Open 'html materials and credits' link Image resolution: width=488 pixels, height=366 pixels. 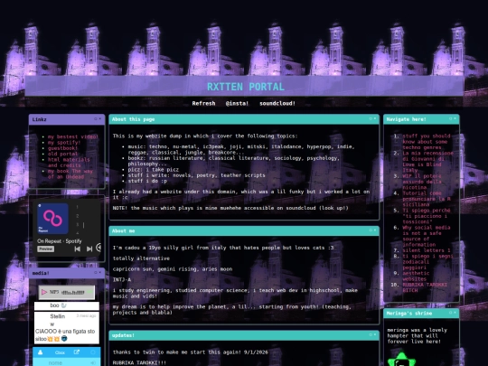69,163
